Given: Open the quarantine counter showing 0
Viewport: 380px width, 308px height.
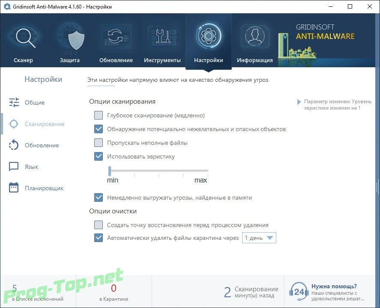Looking at the screenshot, I should click(114, 288).
